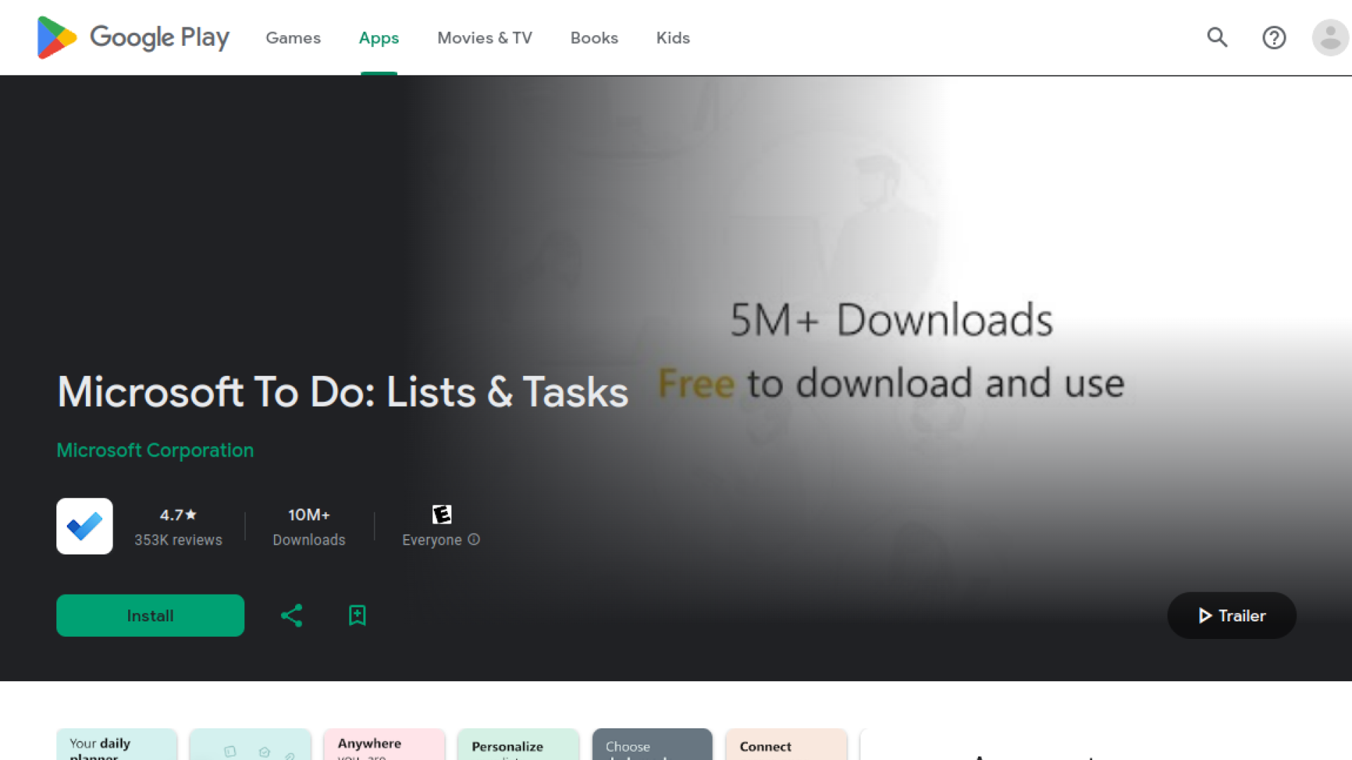Switch to the Games tab
The width and height of the screenshot is (1352, 760).
(293, 38)
